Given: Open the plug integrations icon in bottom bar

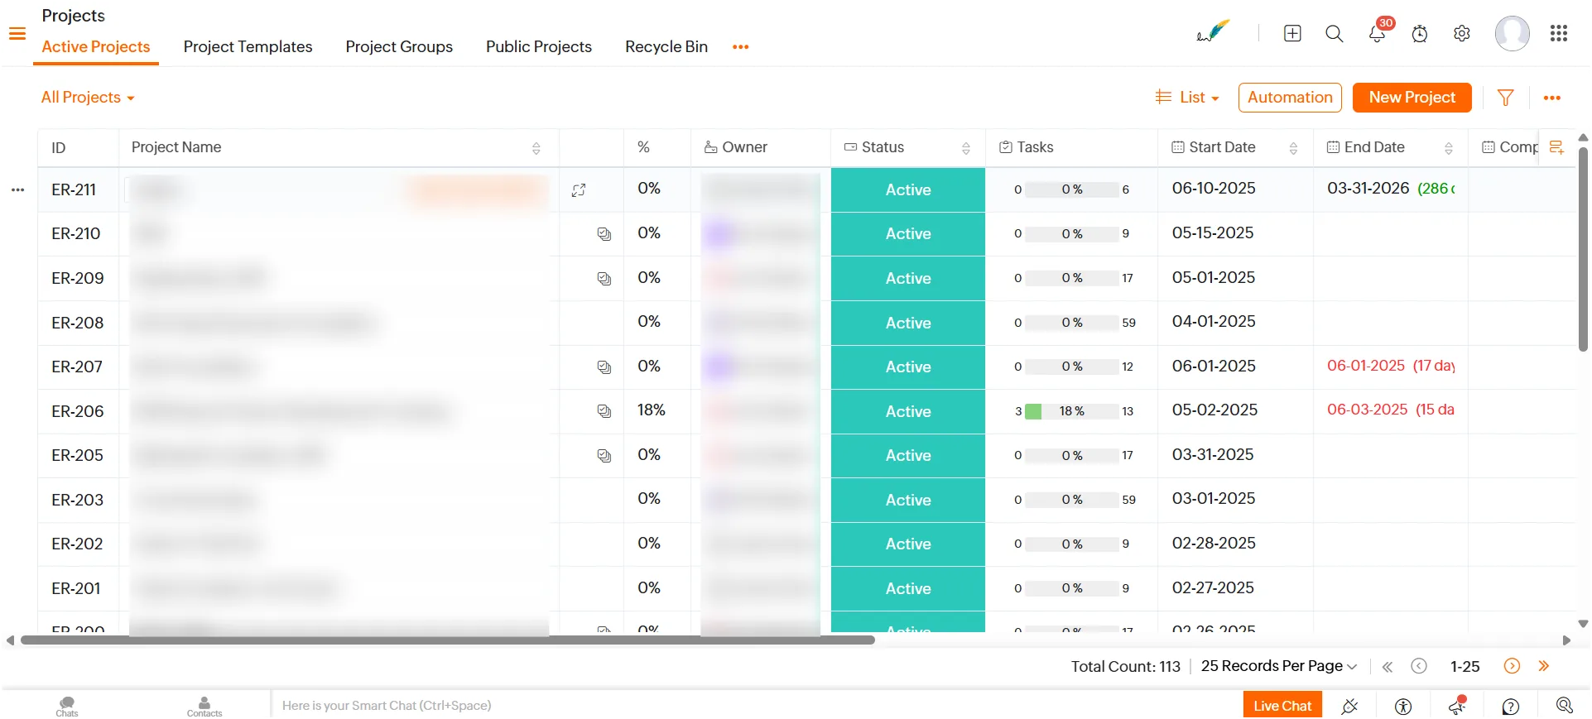Looking at the screenshot, I should 1349,706.
